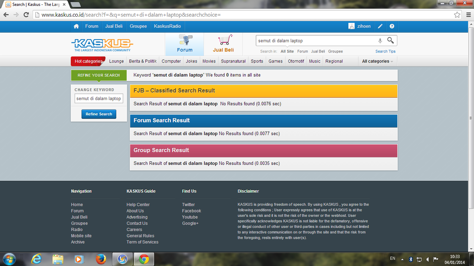Expand the All categories dropdown
The width and height of the screenshot is (474, 266).
click(377, 61)
